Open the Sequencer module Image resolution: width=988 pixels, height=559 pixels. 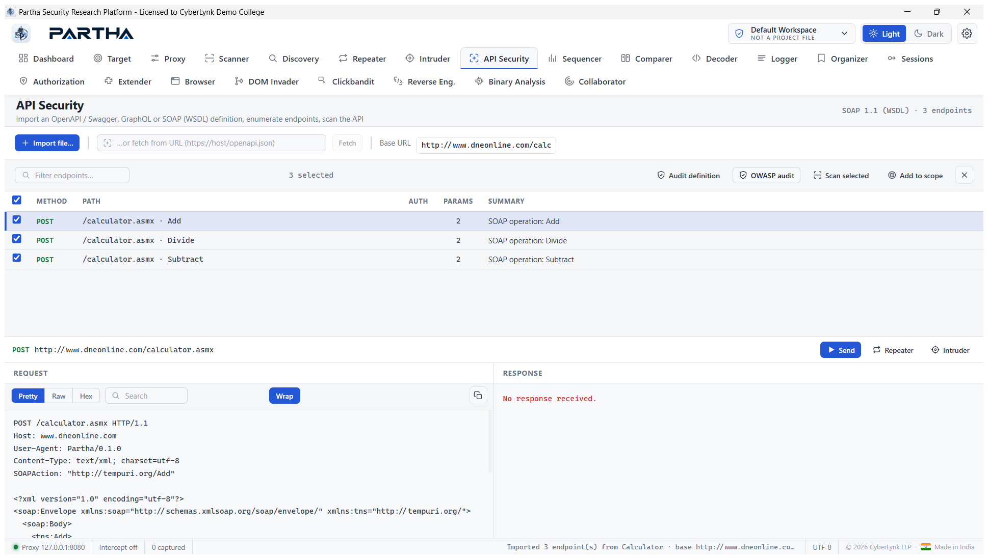575,59
